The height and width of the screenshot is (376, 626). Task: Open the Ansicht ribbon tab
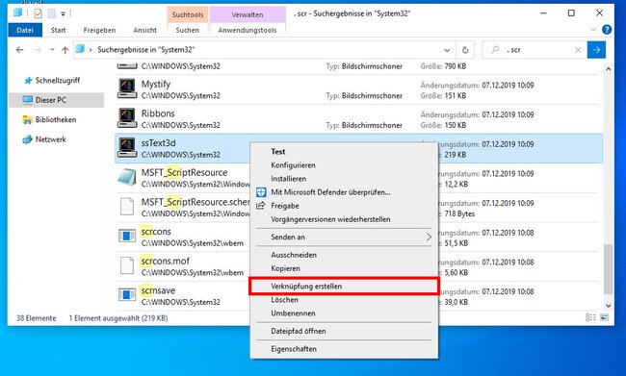click(144, 30)
